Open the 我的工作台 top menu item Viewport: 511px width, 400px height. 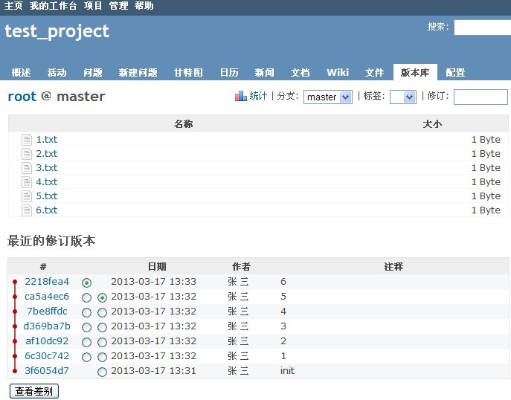53,6
